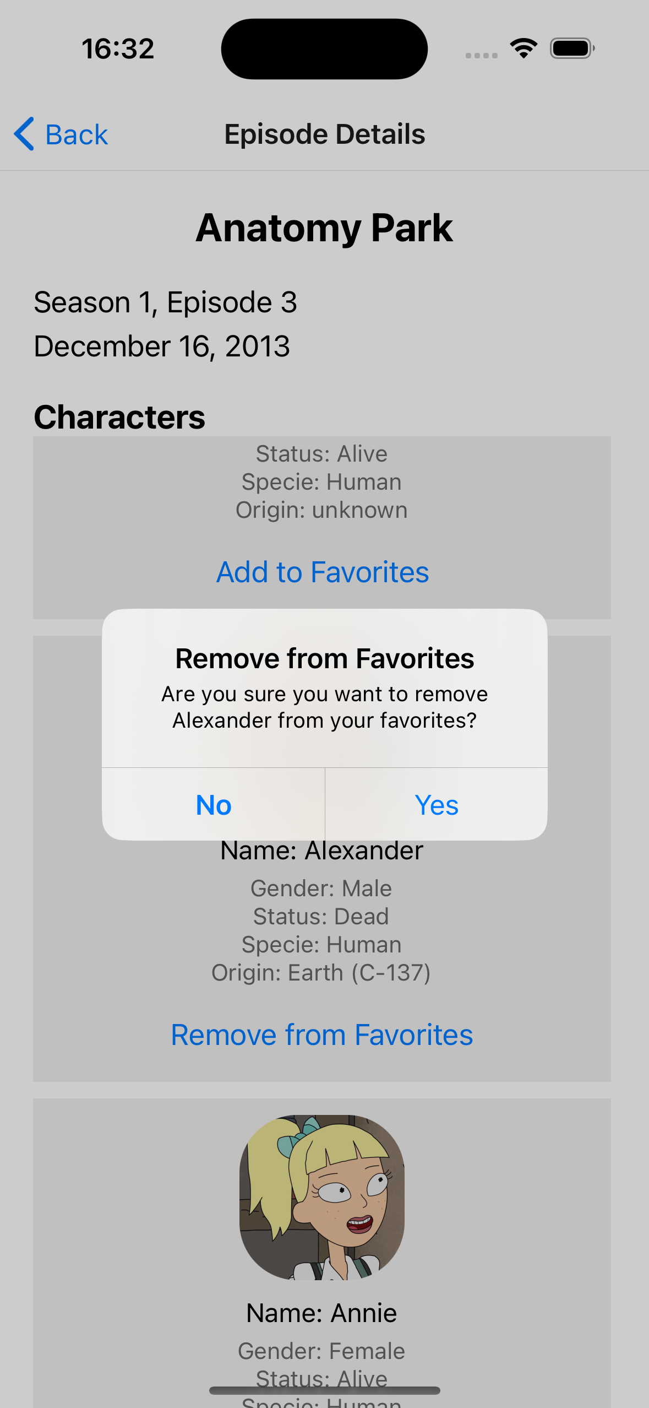Screen dimensions: 649x1408
Task: Tap the back chevron arrow icon
Action: (x=24, y=134)
